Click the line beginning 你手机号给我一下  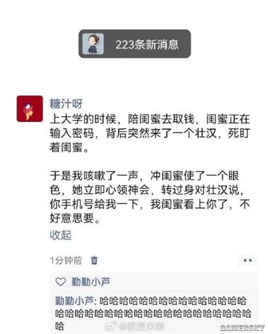pyautogui.click(x=150, y=204)
